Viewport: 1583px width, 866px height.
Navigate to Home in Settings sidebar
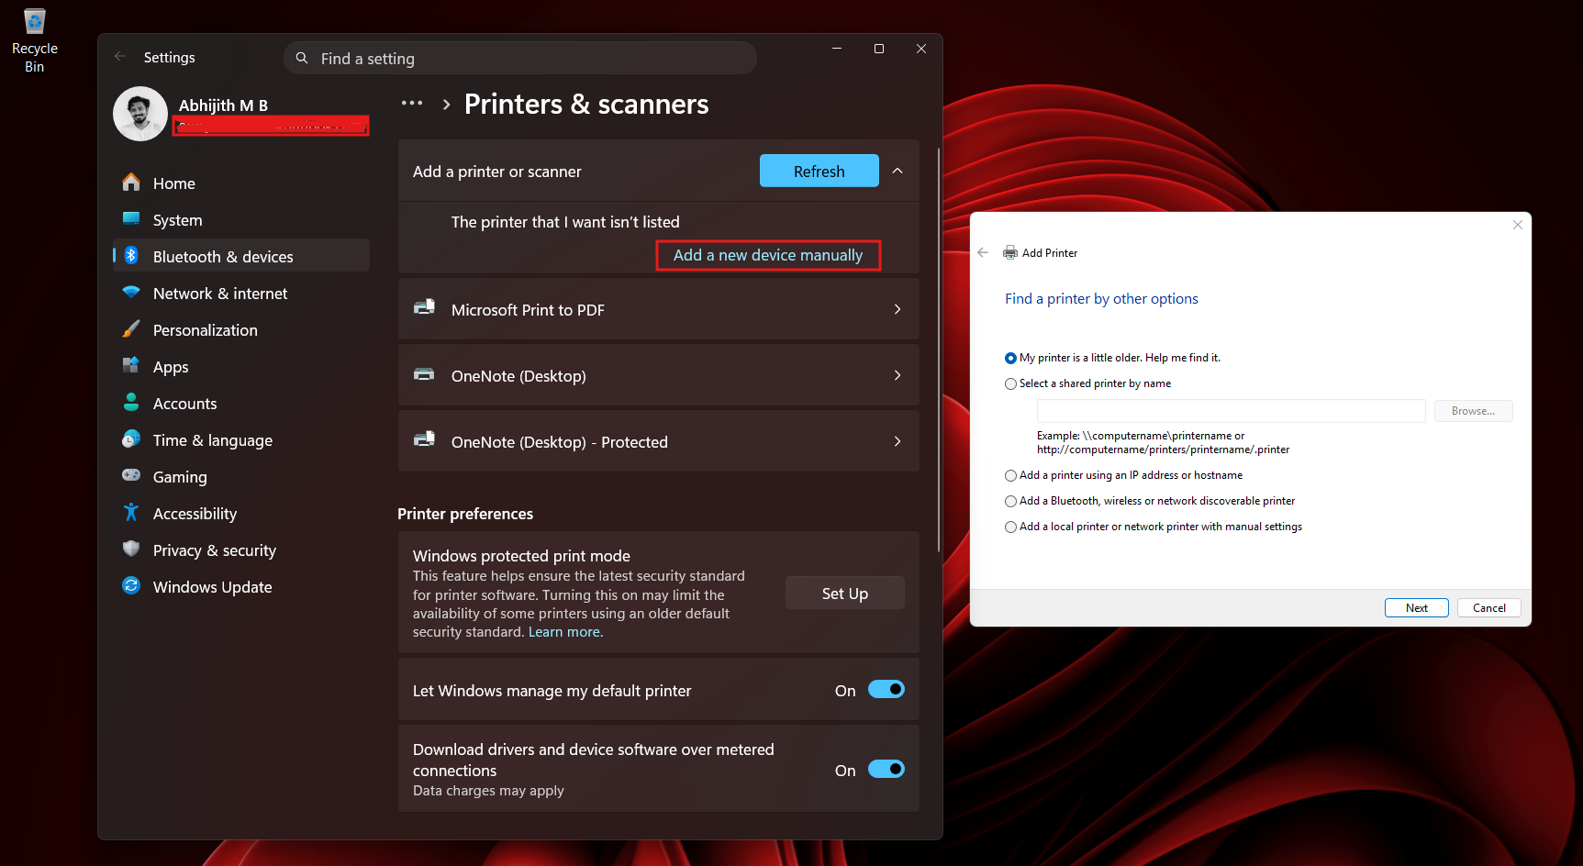click(x=173, y=183)
